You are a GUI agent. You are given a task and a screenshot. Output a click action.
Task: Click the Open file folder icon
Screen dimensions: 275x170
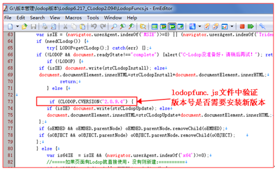click(x=25, y=27)
